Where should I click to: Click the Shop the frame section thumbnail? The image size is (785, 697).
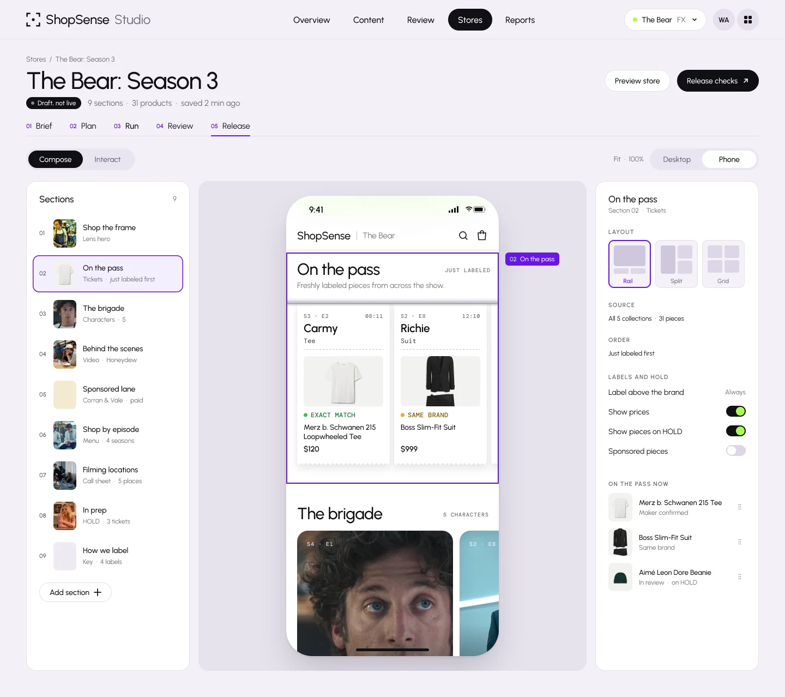click(x=65, y=233)
